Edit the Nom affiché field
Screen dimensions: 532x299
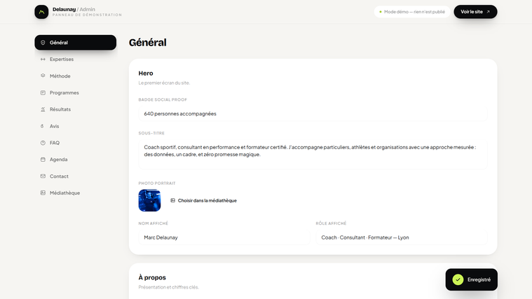coord(224,237)
